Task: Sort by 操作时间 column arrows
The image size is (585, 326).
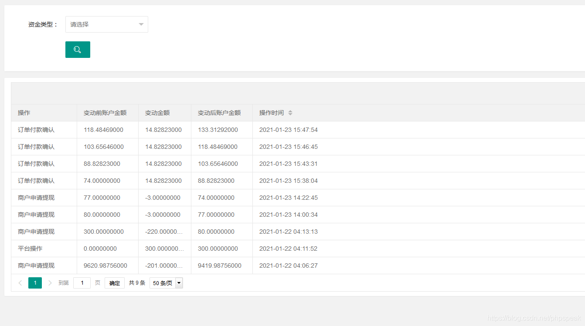Action: pos(290,113)
